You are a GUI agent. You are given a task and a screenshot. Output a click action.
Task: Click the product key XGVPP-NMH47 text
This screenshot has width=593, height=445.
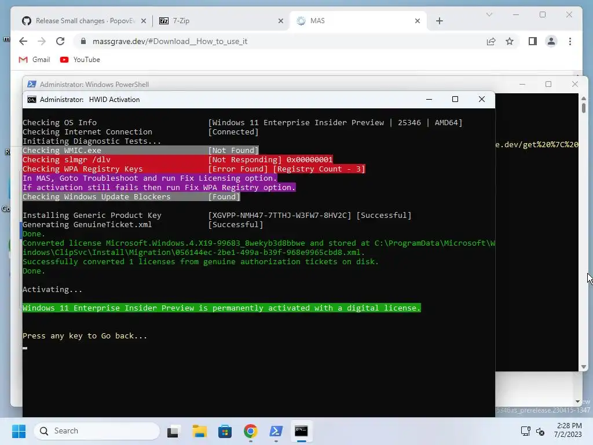click(x=280, y=216)
